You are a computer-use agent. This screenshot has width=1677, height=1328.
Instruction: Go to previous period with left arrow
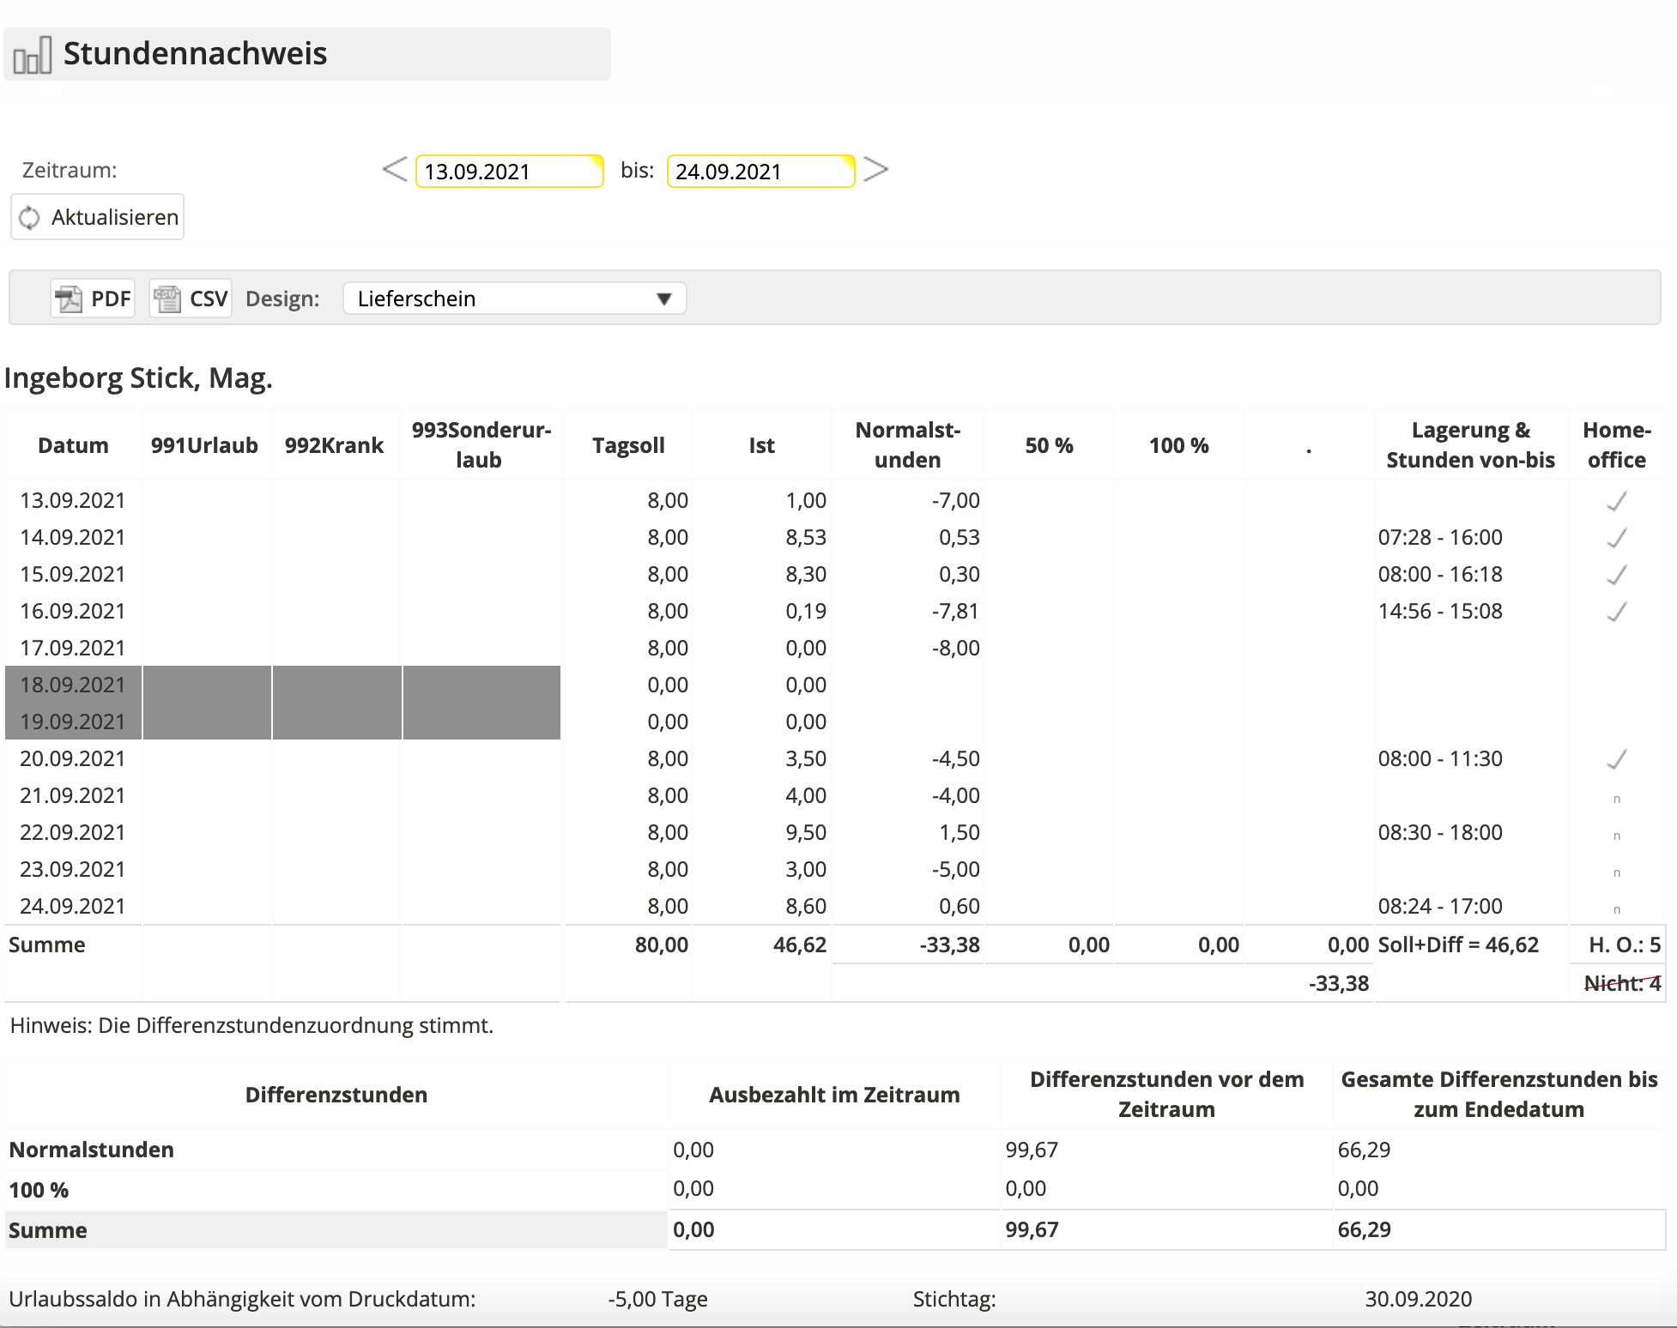[395, 169]
